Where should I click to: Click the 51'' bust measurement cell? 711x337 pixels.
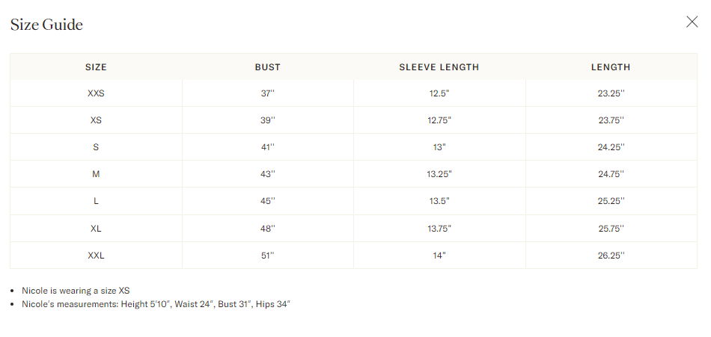[x=268, y=256]
